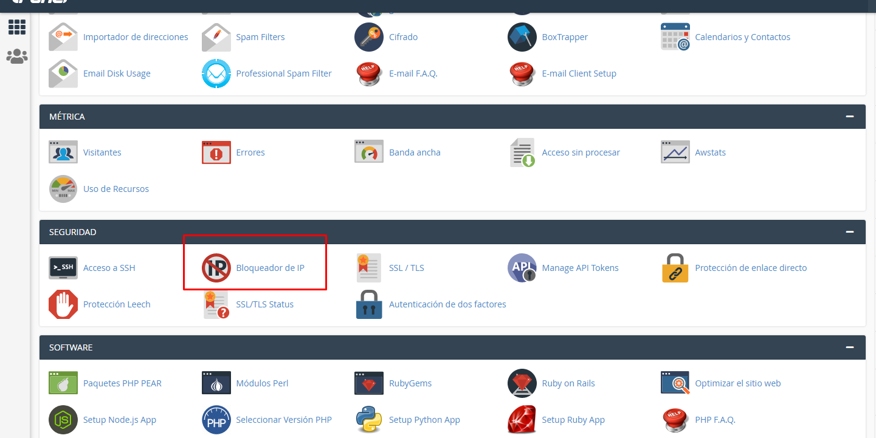Open the Cifrado key icon
The width and height of the screenshot is (876, 438).
(369, 37)
